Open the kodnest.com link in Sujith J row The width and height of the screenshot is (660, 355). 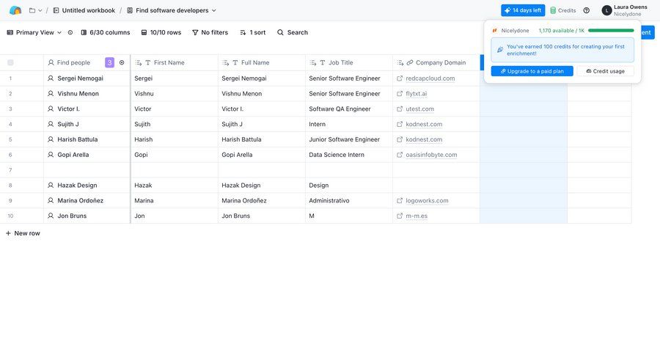point(424,124)
